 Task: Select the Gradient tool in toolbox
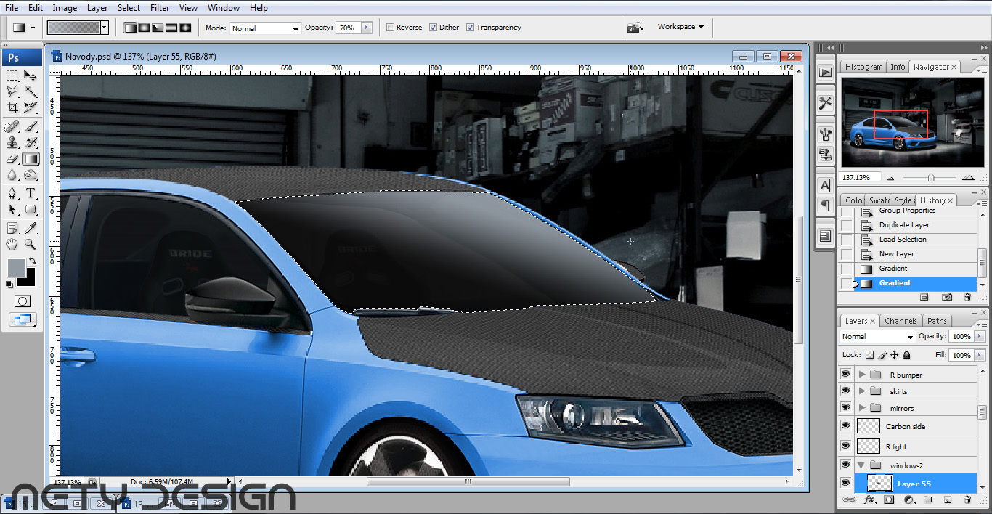31,159
